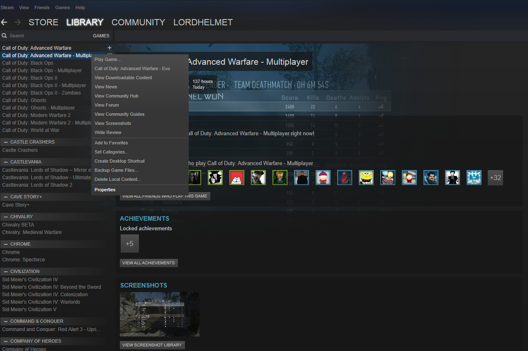Select Delete Local Content... menu entry
This screenshot has width=528, height=351.
coord(140,179)
